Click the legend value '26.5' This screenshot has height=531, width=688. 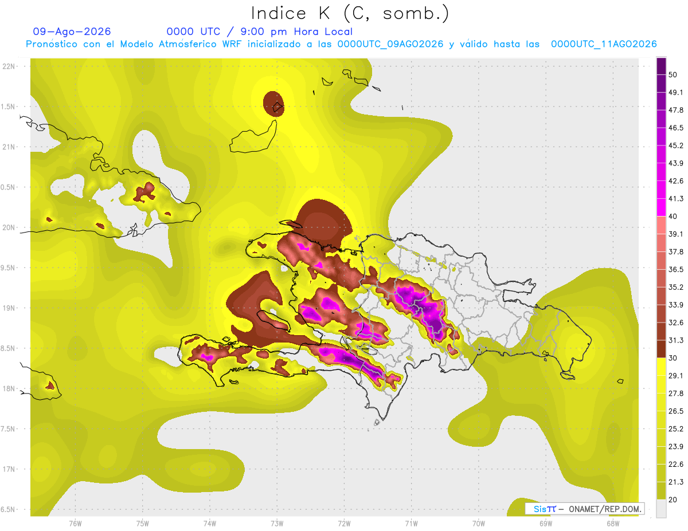676,411
